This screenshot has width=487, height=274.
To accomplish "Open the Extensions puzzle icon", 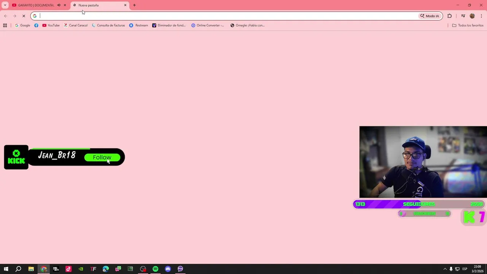I will [450, 16].
